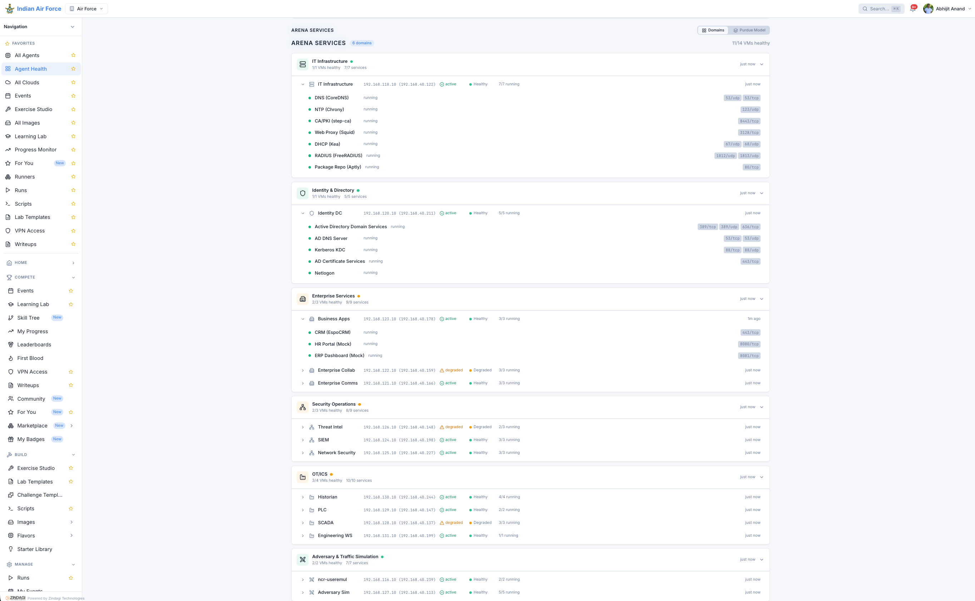
Task: Open the Air Force organization dropdown
Action: coord(86,9)
